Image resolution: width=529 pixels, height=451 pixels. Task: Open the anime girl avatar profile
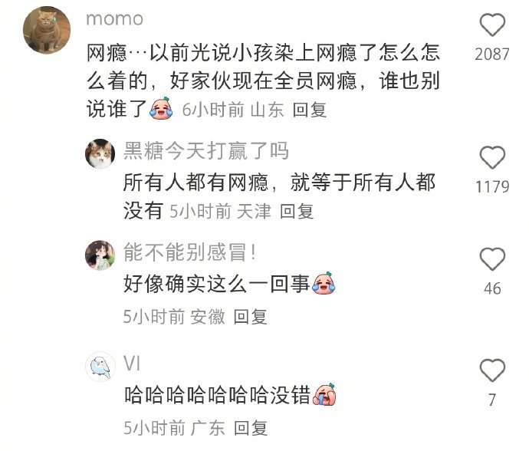[x=100, y=255]
